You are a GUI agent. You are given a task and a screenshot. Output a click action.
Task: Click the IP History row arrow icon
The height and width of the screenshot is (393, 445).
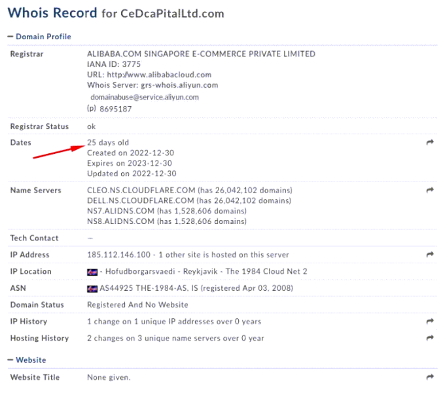point(430,322)
